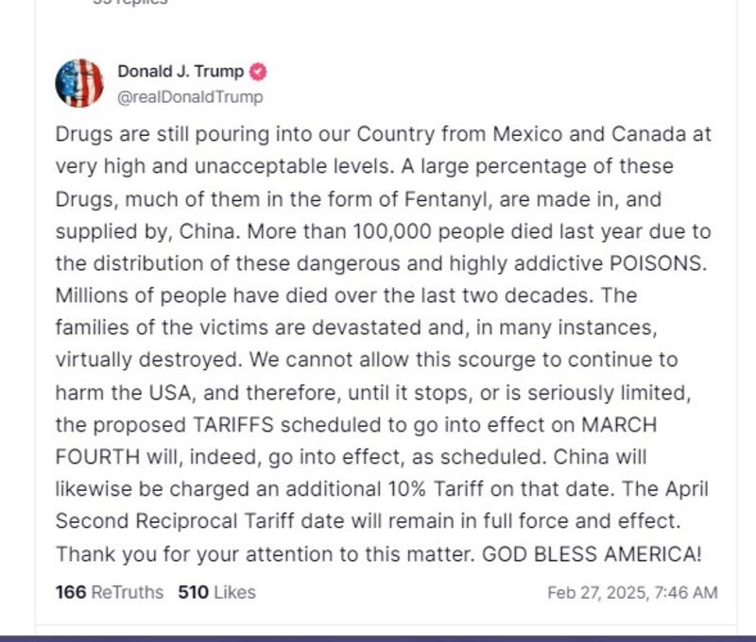Click the Feb 27, 2025 timestamp
Screen dimensions: 756x642
pyautogui.click(x=632, y=593)
